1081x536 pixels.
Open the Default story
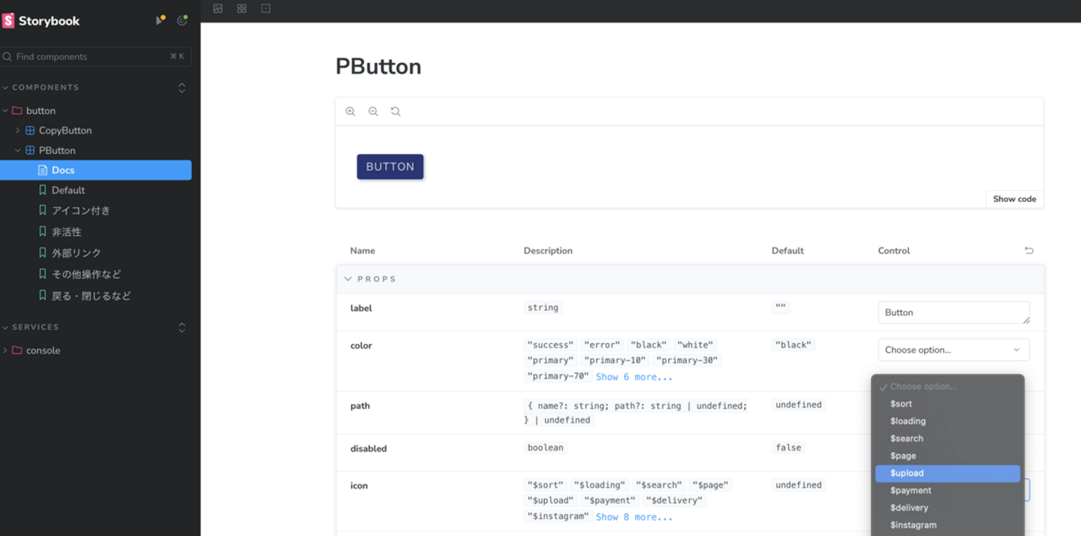tap(68, 191)
